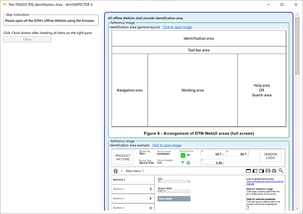The width and height of the screenshot is (303, 214).
Task: Click the PRODUCT PICTURE placeholder box
Action: click(x=123, y=157)
